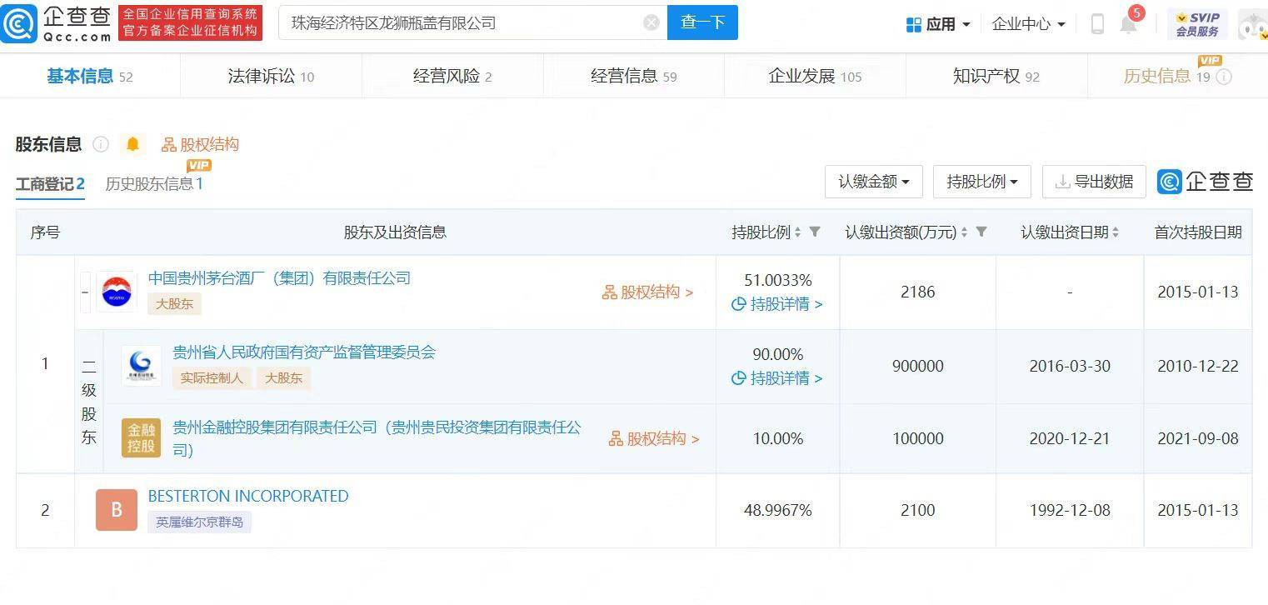Click the 查一下 search button
1268x605 pixels.
point(702,22)
